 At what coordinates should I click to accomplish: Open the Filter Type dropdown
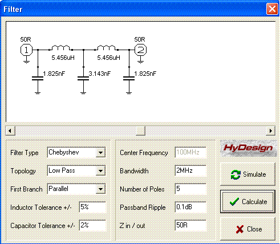100,152
